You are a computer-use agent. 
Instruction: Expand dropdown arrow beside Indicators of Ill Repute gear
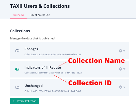pos(124,69)
